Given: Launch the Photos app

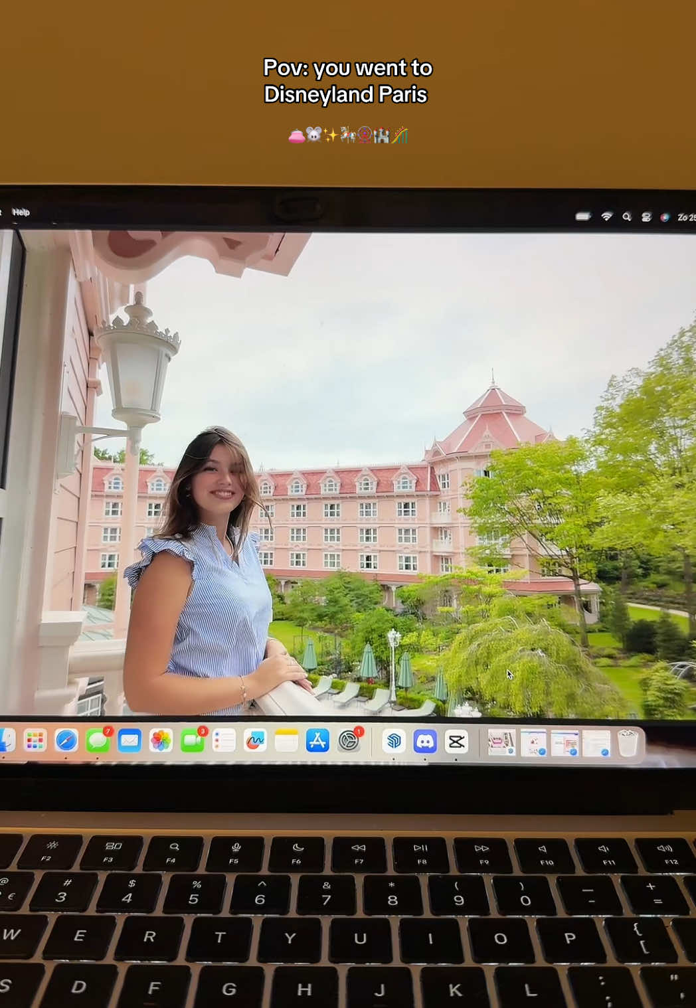Looking at the screenshot, I should (x=160, y=742).
